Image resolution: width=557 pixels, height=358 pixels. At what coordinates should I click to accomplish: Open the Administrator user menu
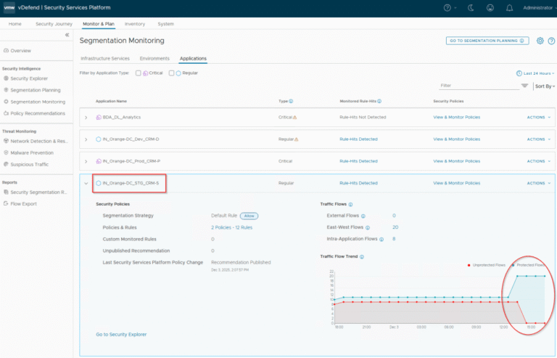(540, 8)
